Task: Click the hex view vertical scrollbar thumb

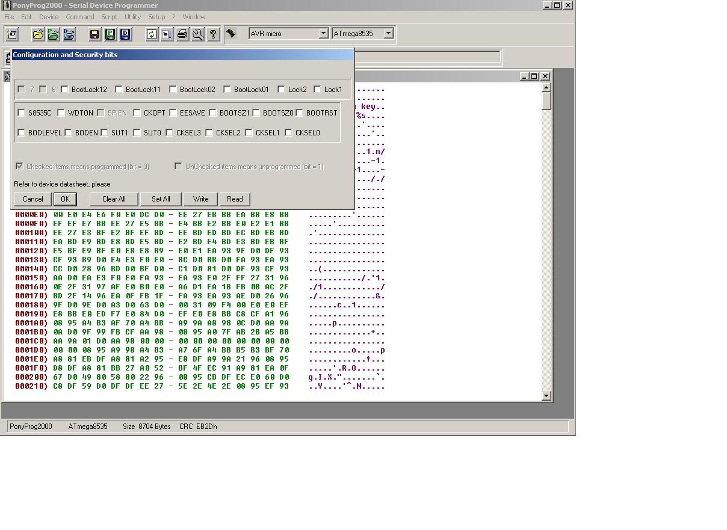Action: point(546,101)
